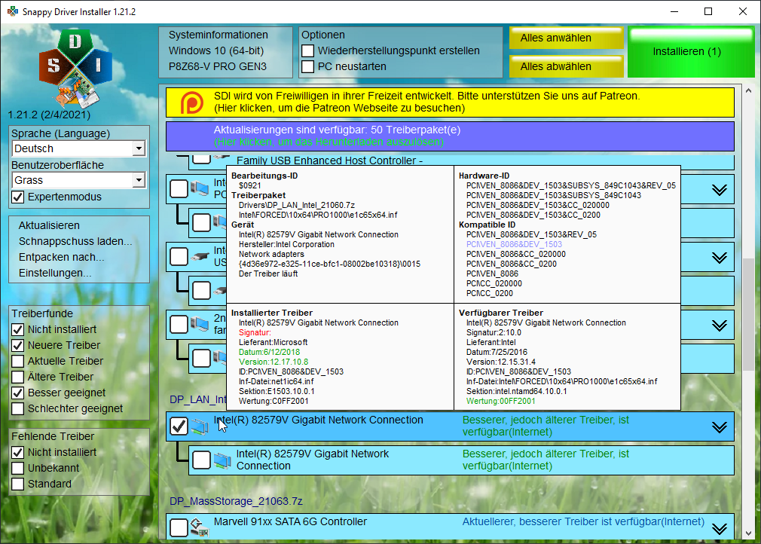Open Einstellungen...
The width and height of the screenshot is (761, 544).
[55, 273]
